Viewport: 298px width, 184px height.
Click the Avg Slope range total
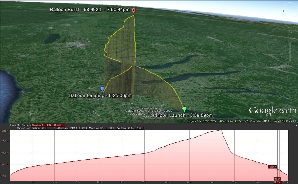(130, 128)
